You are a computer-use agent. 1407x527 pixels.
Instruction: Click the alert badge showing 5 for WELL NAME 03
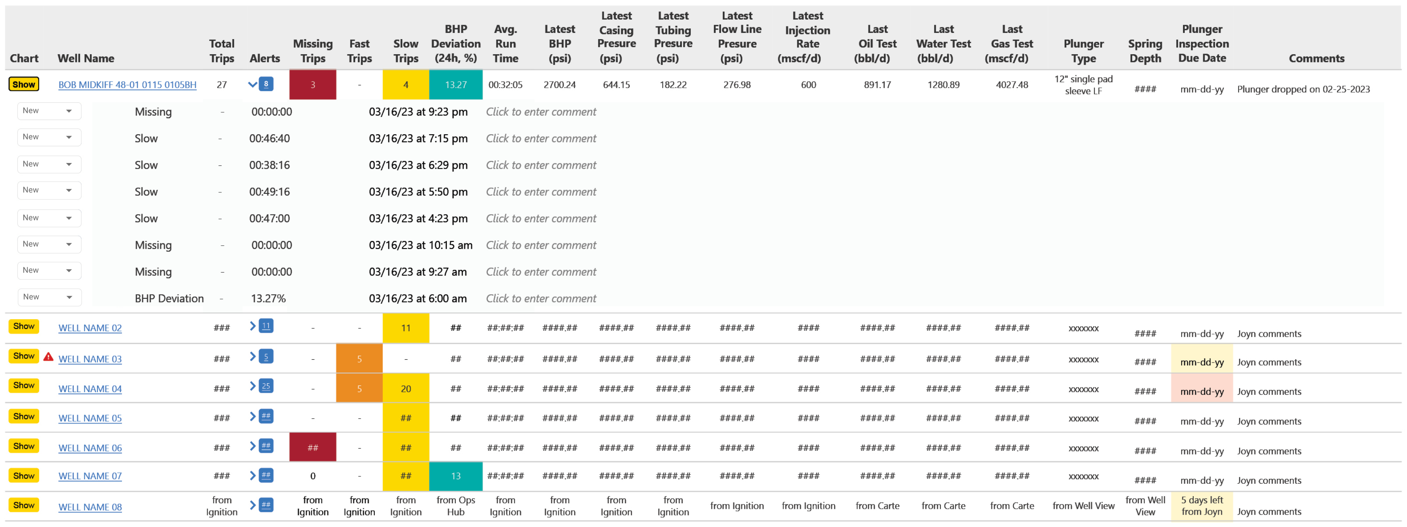click(x=266, y=357)
